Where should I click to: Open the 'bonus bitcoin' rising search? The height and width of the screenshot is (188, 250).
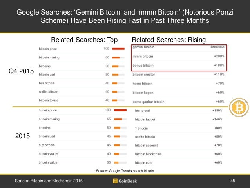pos(143,65)
